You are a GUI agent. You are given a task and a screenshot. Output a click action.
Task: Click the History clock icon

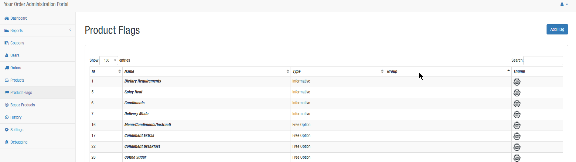coord(7,117)
